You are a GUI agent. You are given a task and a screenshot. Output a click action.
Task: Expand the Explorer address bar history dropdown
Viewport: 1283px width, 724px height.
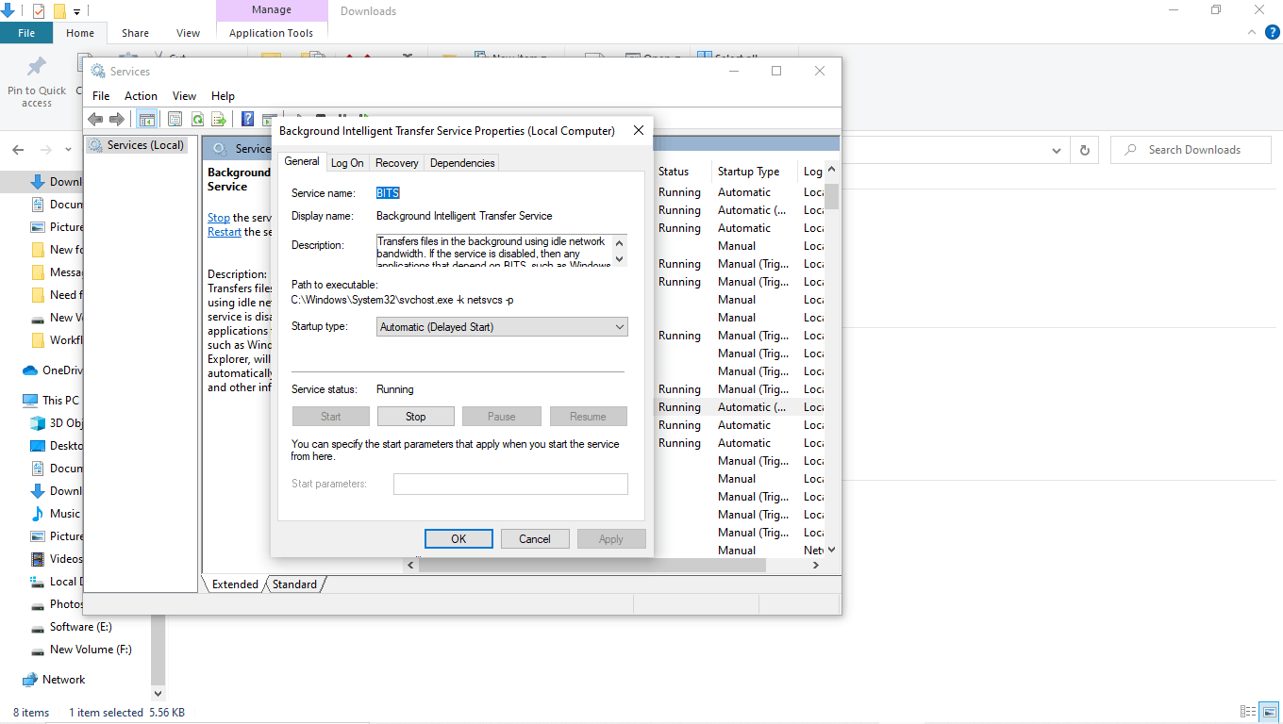1056,150
